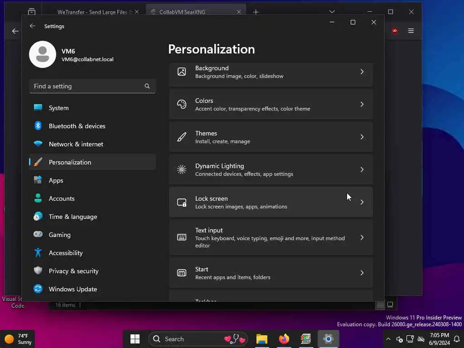Open File Explorer from the taskbar
The width and height of the screenshot is (464, 348).
pyautogui.click(x=262, y=339)
